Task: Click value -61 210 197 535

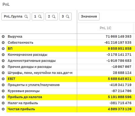Action: click(x=118, y=43)
